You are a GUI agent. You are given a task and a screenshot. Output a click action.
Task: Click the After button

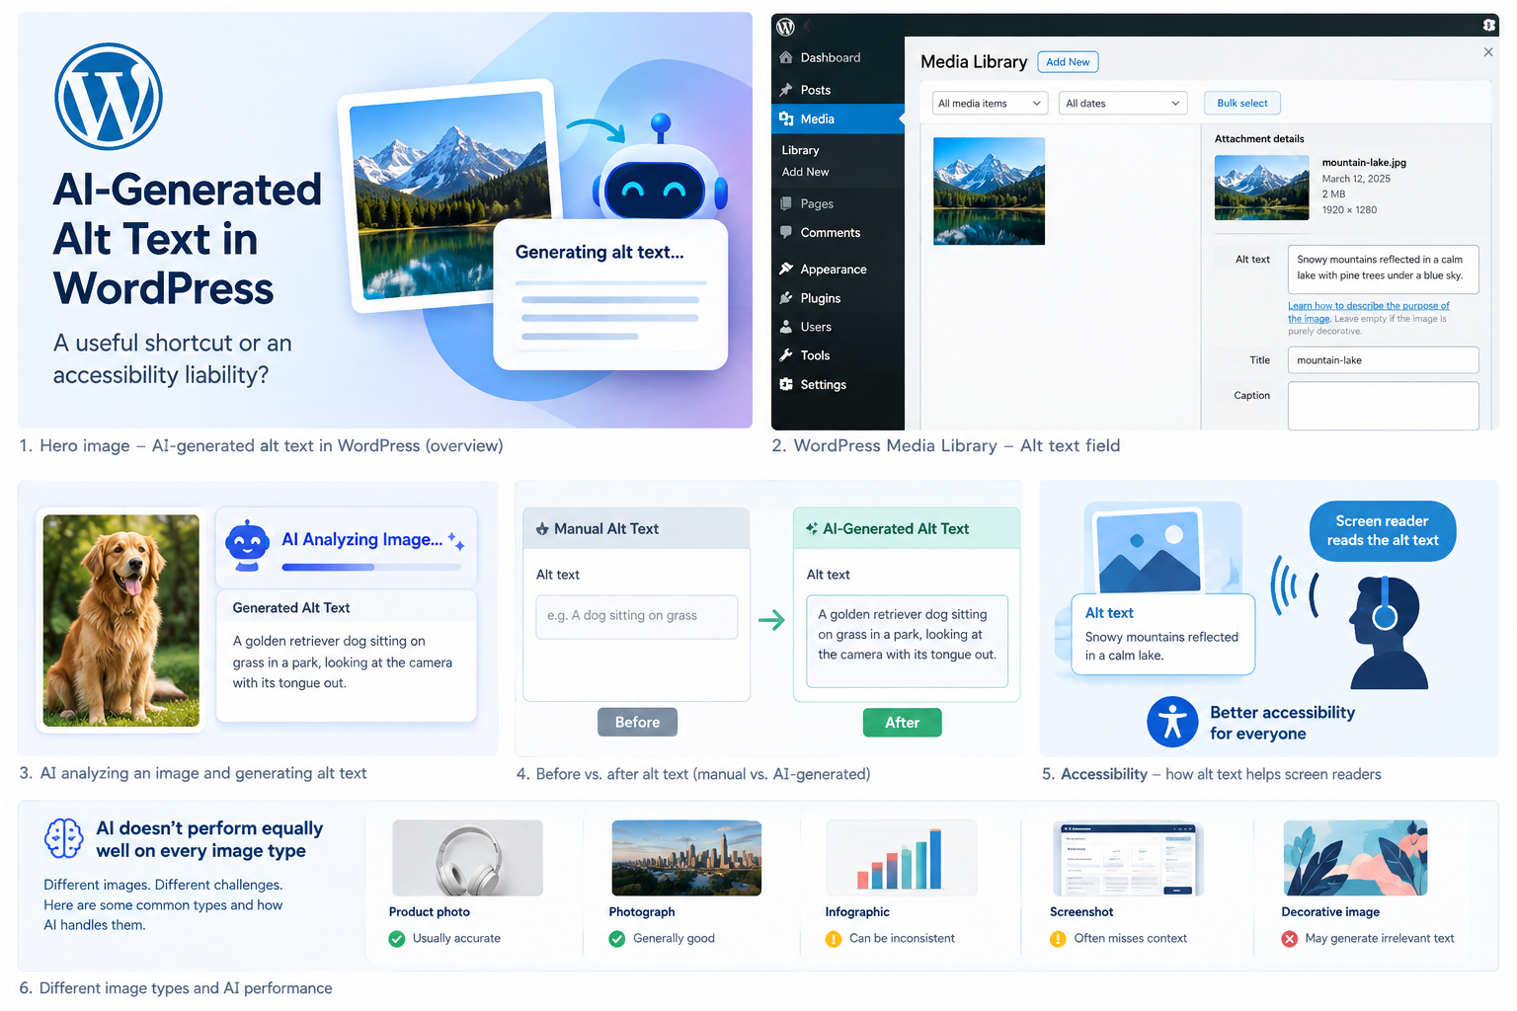click(x=903, y=723)
